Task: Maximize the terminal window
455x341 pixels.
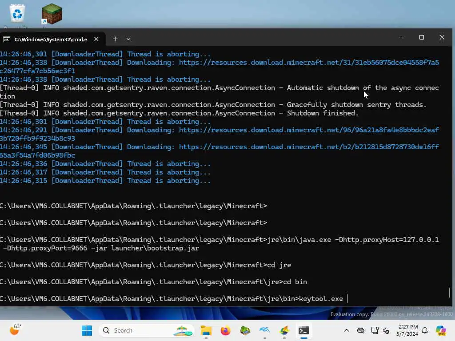Action: [x=421, y=37]
